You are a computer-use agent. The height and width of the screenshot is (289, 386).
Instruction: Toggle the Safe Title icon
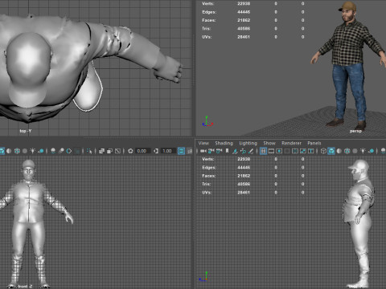[x=310, y=151]
